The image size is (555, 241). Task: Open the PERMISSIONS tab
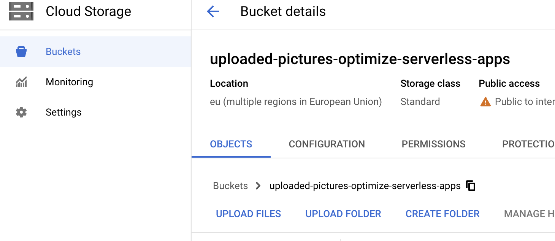[434, 144]
